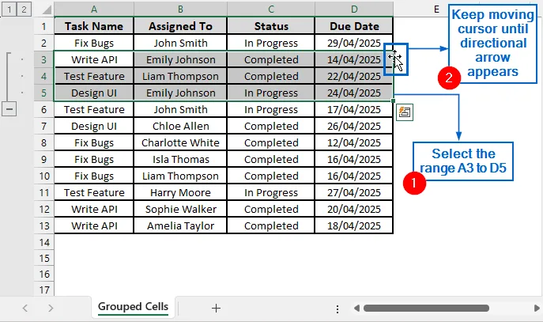Screen dimensions: 543x322
Task: Select cell with date 22/04/2025
Action: (x=354, y=76)
